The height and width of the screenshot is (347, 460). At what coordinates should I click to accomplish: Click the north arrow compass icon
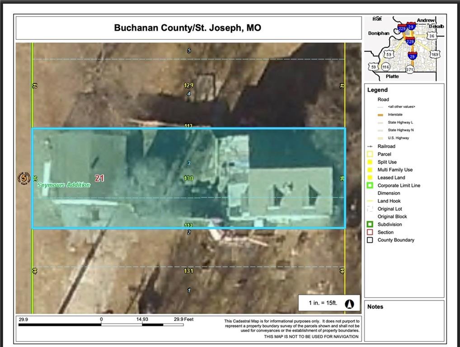[x=349, y=304]
